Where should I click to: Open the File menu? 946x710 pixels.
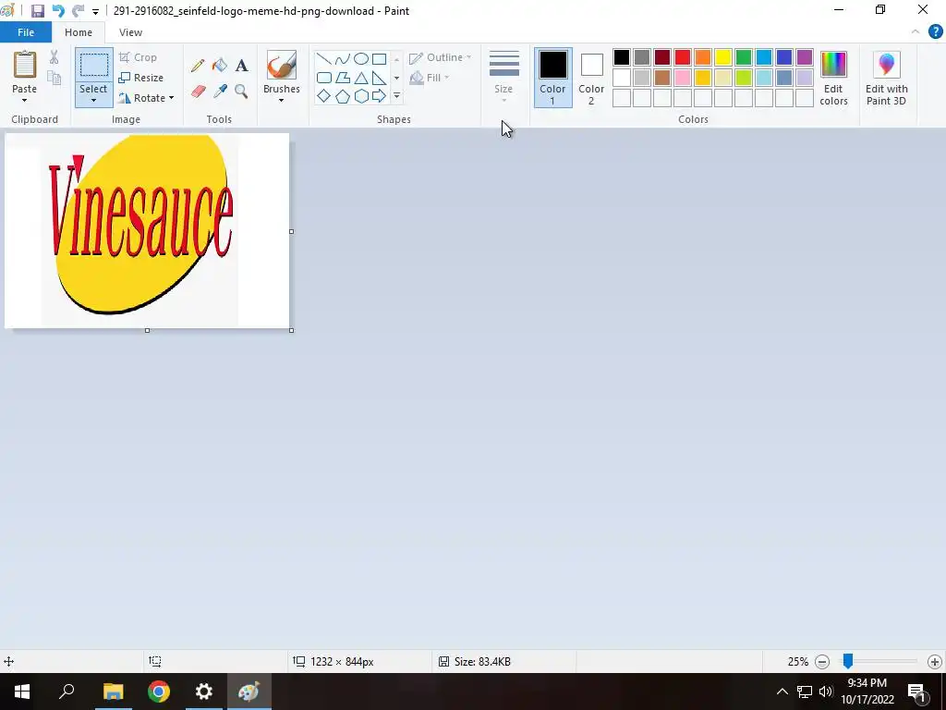tap(26, 32)
